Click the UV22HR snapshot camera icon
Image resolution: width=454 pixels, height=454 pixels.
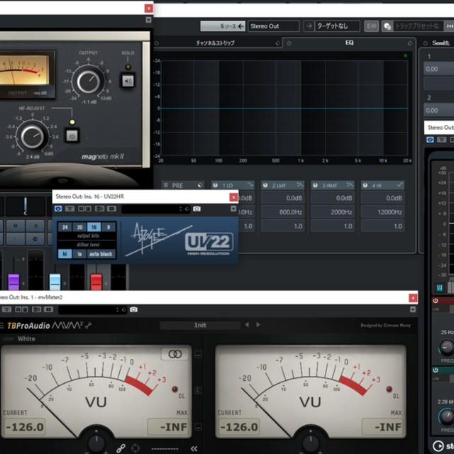196,209
